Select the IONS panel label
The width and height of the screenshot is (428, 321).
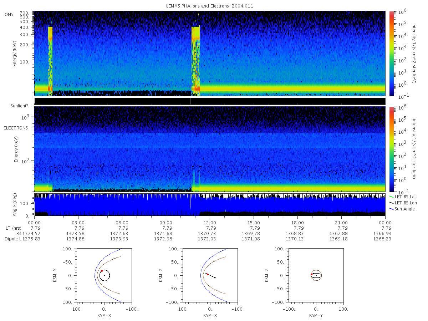(9, 14)
